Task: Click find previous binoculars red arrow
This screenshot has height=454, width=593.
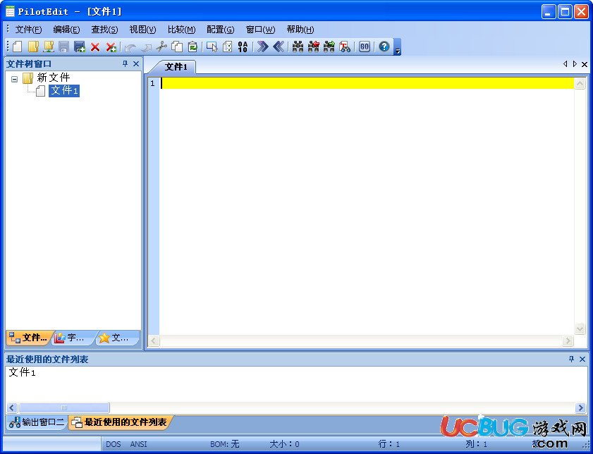Action: pos(314,47)
